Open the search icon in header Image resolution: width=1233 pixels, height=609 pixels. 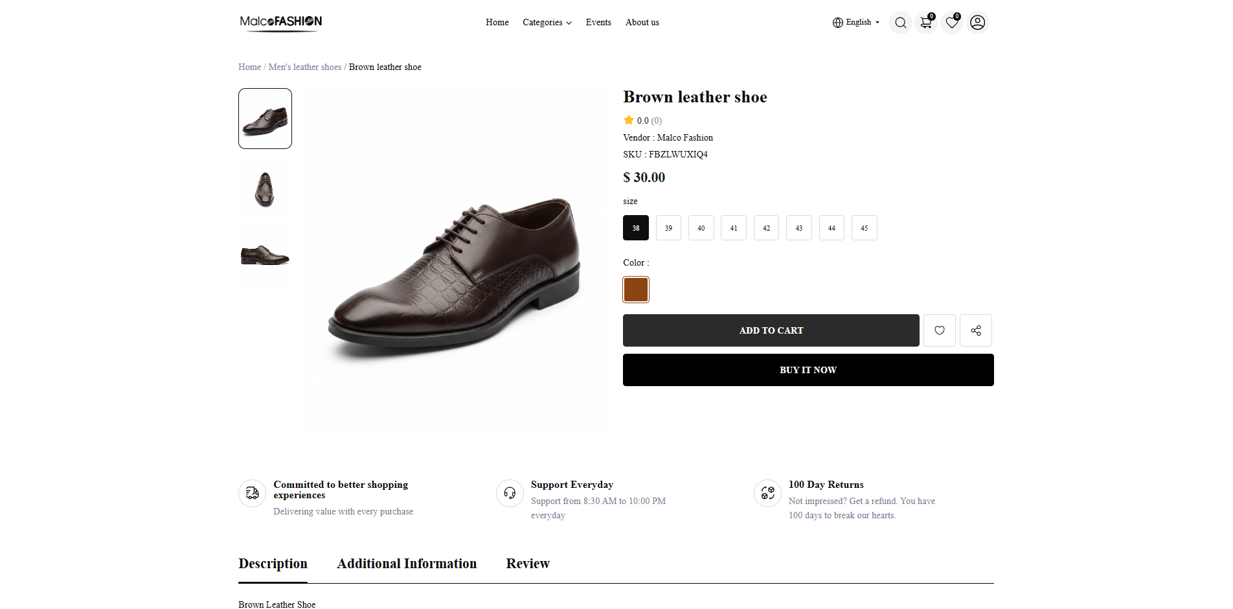click(900, 23)
